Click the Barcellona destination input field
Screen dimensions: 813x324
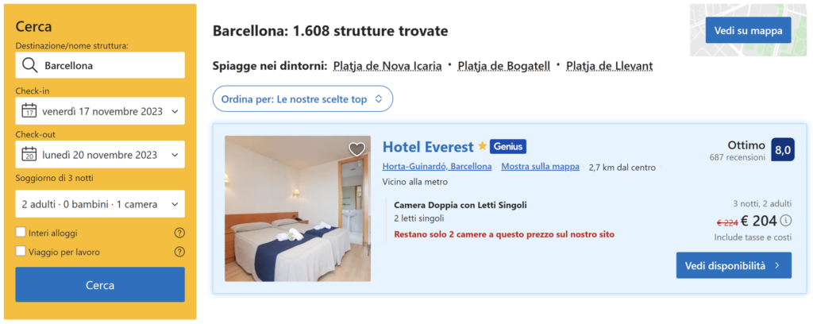point(111,66)
